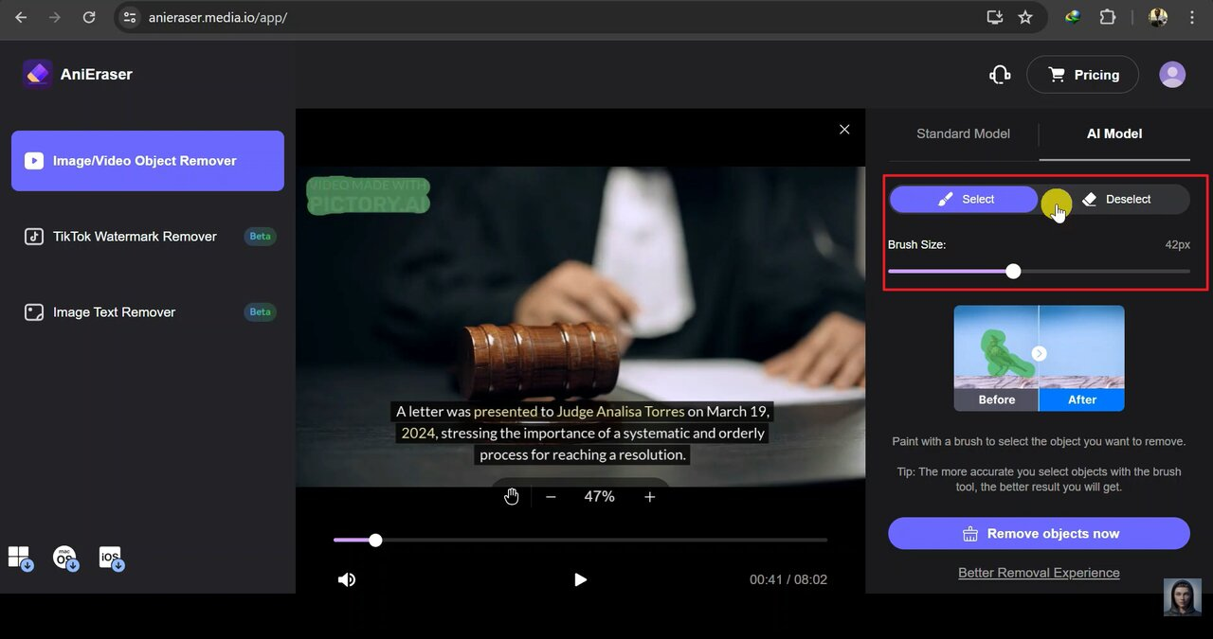Click the 47% zoom level text
This screenshot has width=1213, height=639.
tap(599, 496)
